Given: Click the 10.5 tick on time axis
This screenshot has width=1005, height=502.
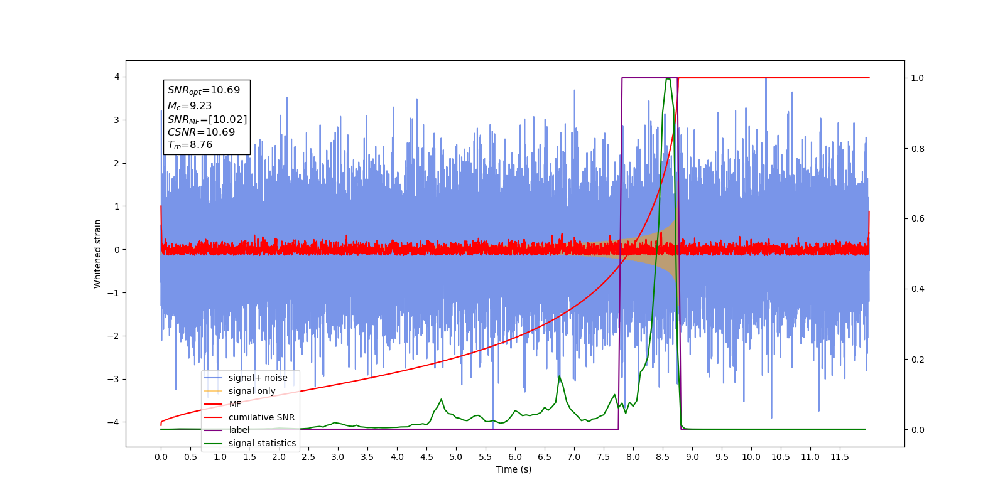Looking at the screenshot, I should (x=781, y=457).
